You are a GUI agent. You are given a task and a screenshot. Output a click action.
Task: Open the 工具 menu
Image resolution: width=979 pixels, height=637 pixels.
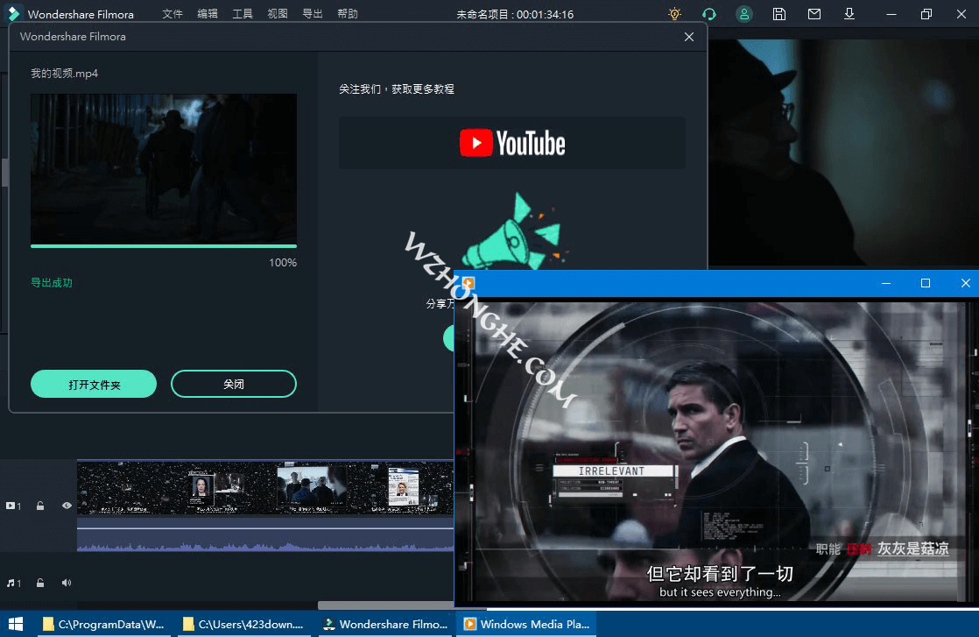point(242,14)
